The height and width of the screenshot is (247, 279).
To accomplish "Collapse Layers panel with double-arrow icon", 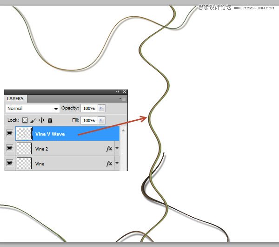I will [118, 92].
